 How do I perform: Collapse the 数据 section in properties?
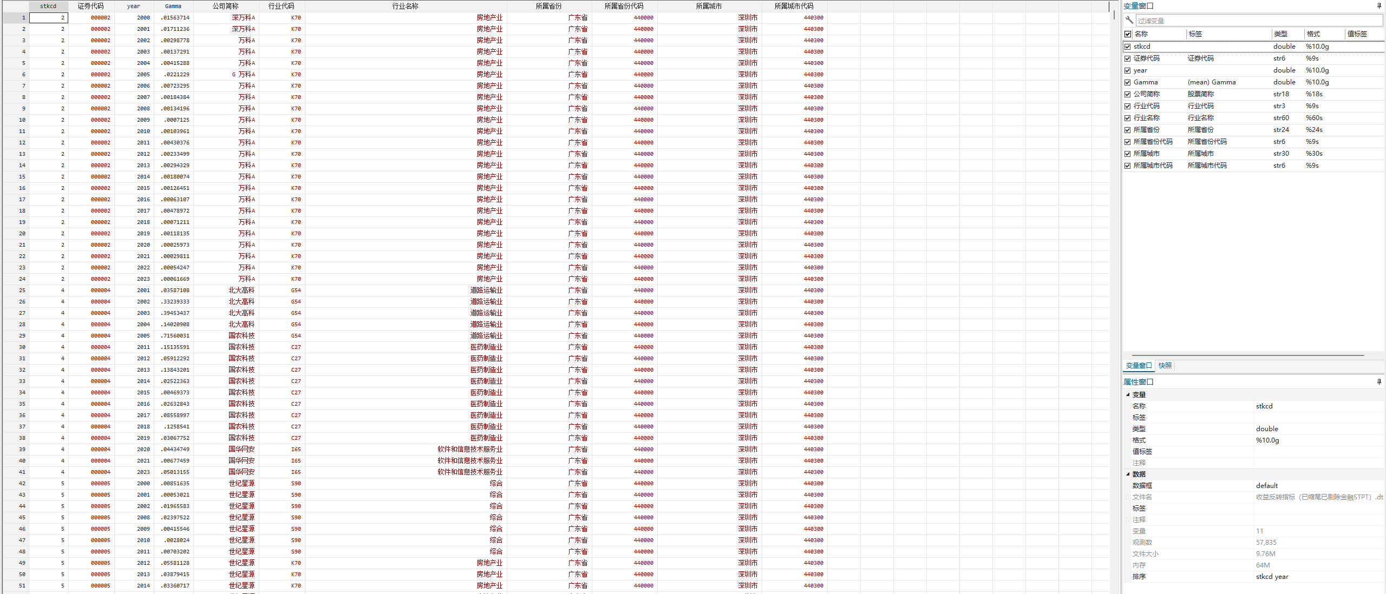tap(1128, 474)
